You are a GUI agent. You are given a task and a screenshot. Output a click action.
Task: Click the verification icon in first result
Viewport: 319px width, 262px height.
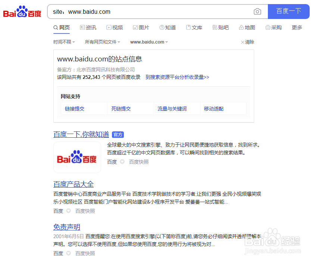(x=122, y=162)
